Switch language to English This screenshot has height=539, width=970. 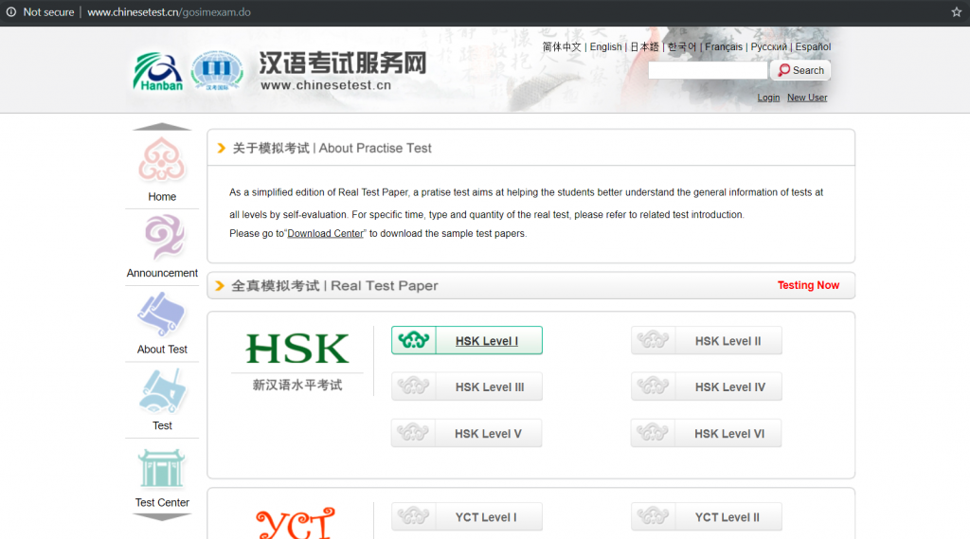[x=605, y=47]
